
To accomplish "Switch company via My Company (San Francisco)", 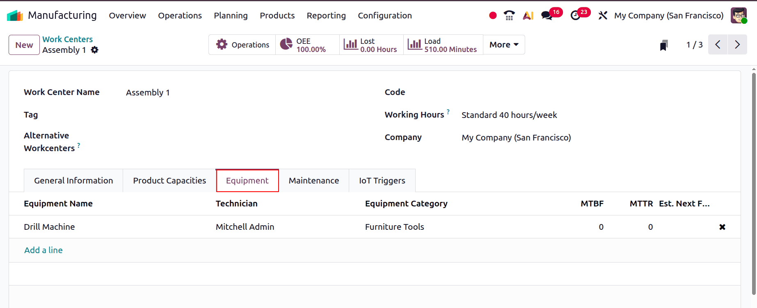I will pyautogui.click(x=669, y=16).
